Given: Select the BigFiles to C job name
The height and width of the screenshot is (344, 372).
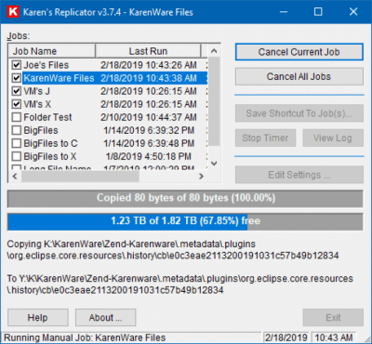Looking at the screenshot, I should (x=50, y=143).
